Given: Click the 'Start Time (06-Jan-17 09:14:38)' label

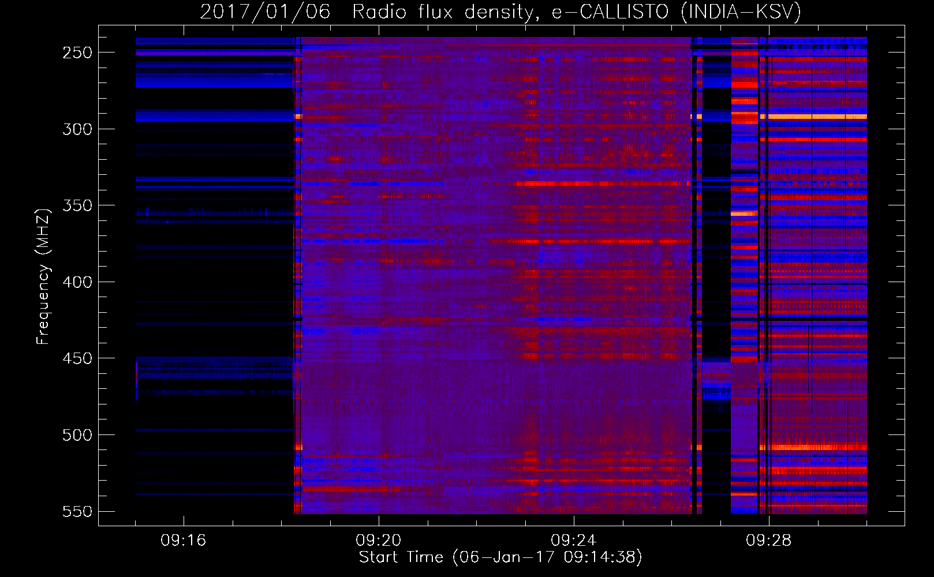Looking at the screenshot, I should 500,557.
